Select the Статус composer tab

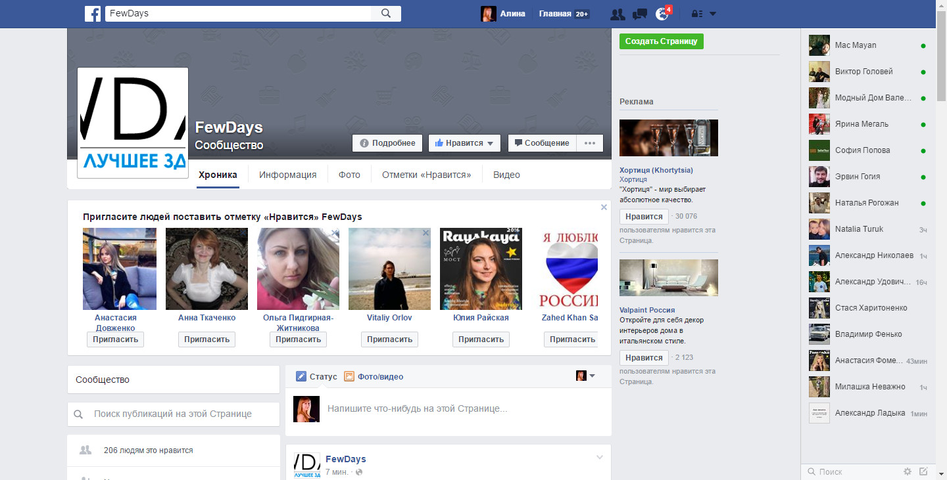pyautogui.click(x=316, y=376)
